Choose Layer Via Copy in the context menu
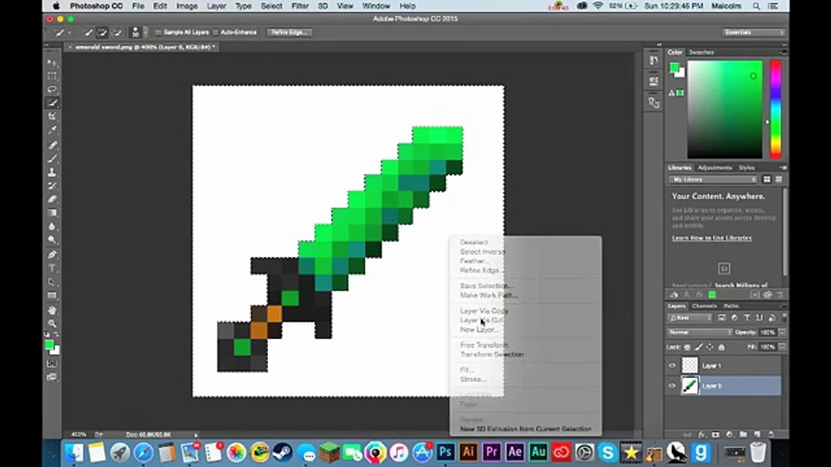 (484, 311)
